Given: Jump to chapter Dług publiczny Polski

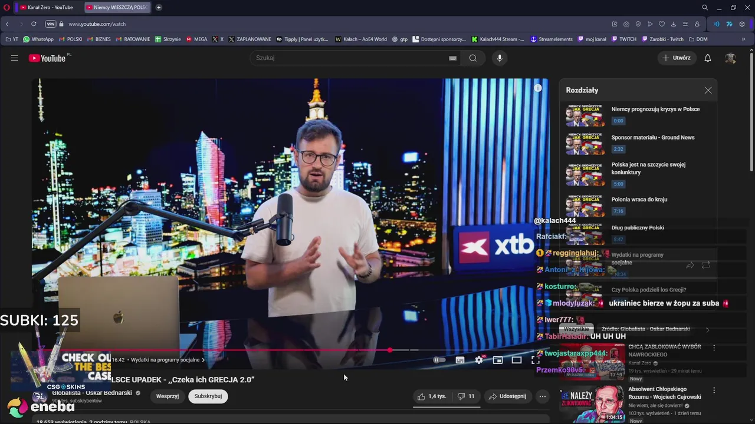Looking at the screenshot, I should [638, 233].
